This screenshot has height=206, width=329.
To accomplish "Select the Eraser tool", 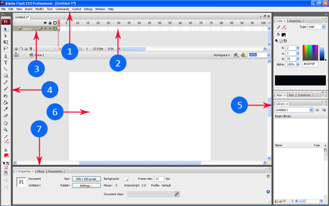I will click(x=6, y=116).
